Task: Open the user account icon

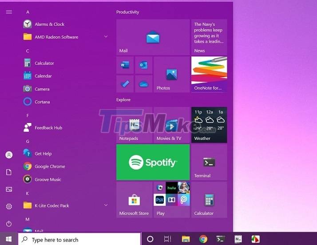Action: pos(9,155)
